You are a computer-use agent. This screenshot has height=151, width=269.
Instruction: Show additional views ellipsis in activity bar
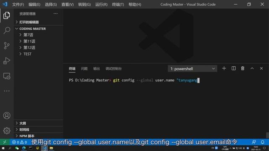click(7, 91)
